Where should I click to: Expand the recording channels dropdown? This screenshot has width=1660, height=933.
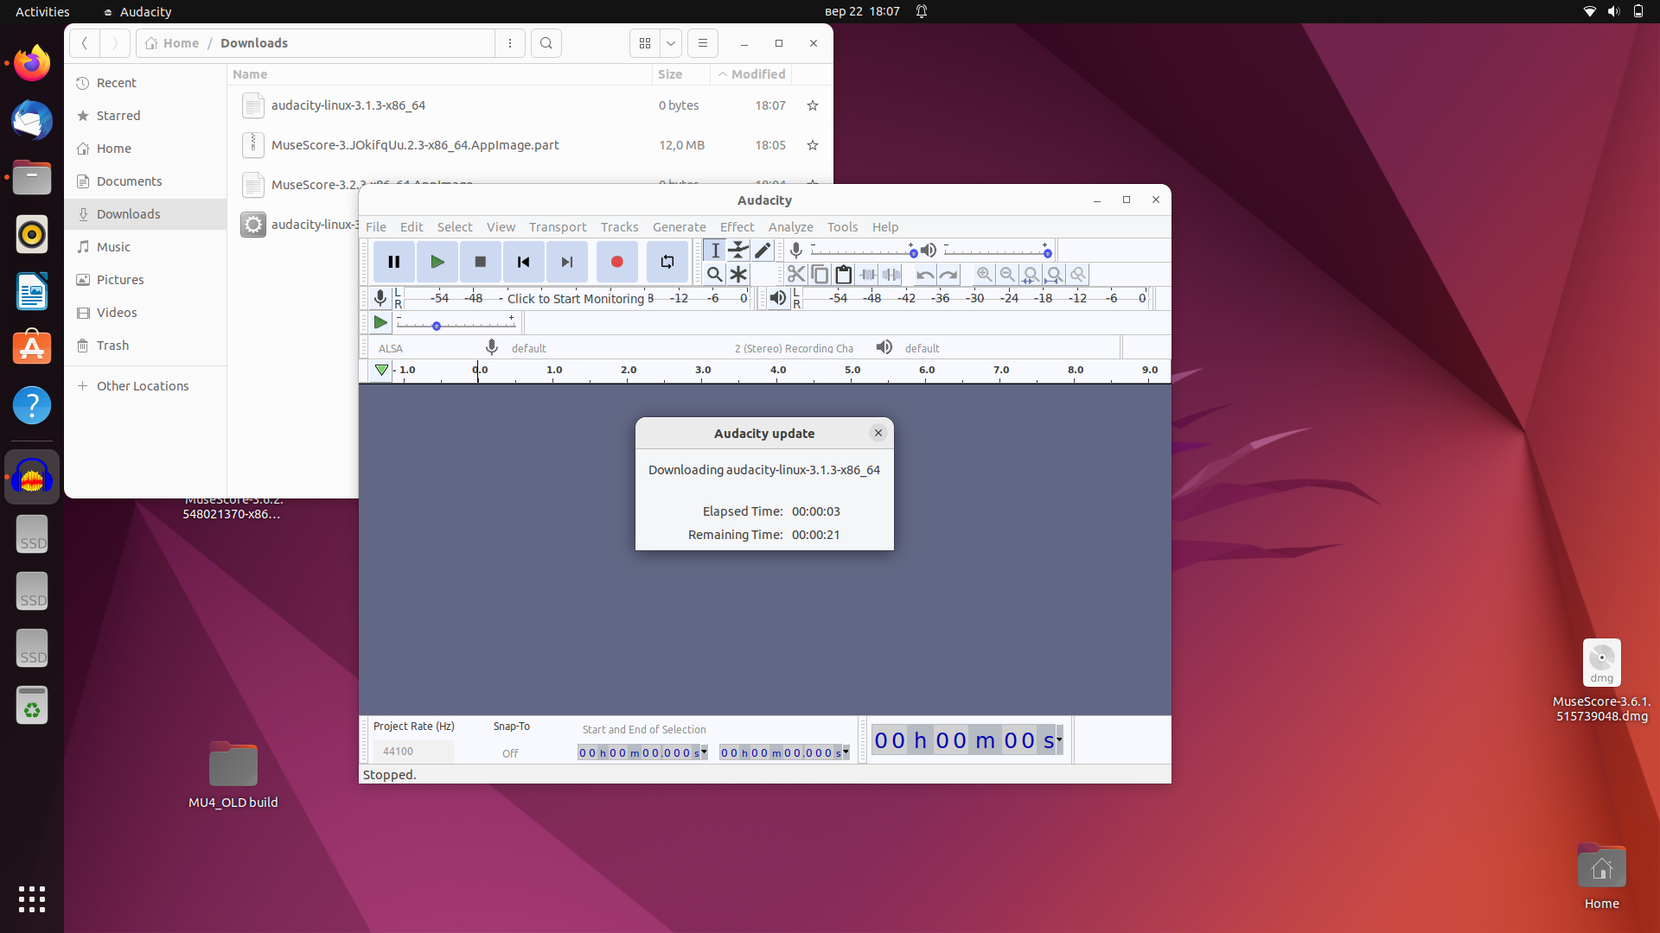(x=794, y=348)
